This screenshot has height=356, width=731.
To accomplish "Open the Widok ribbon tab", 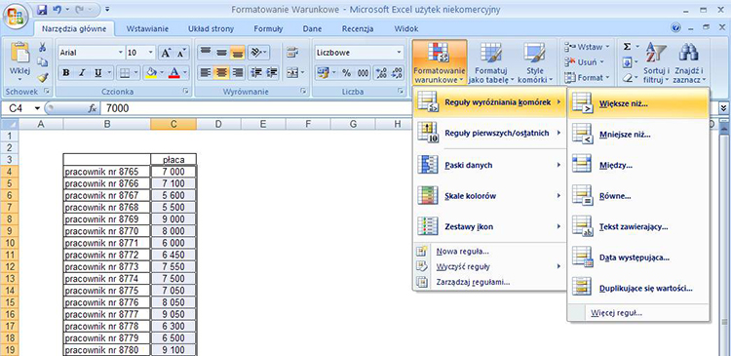I will (406, 29).
